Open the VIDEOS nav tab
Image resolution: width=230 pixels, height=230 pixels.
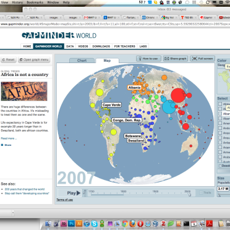pyautogui.click(x=83, y=46)
